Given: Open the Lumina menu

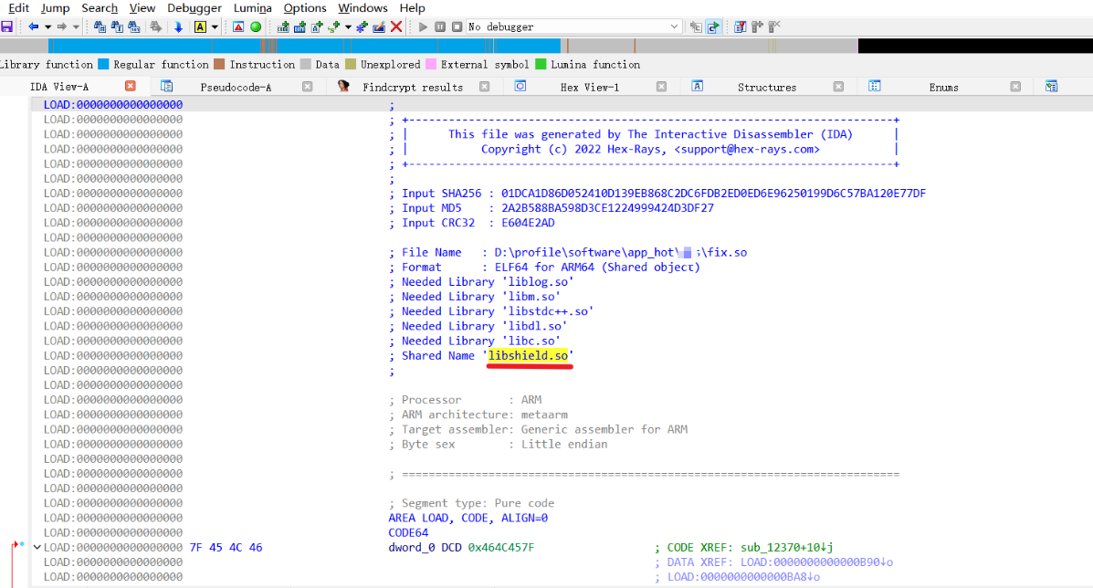Looking at the screenshot, I should (252, 7).
